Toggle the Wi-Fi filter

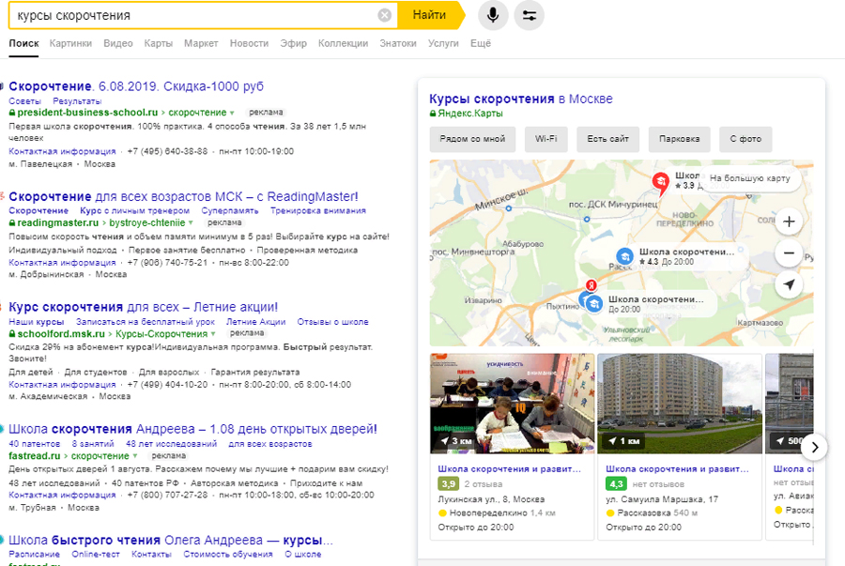pyautogui.click(x=545, y=139)
